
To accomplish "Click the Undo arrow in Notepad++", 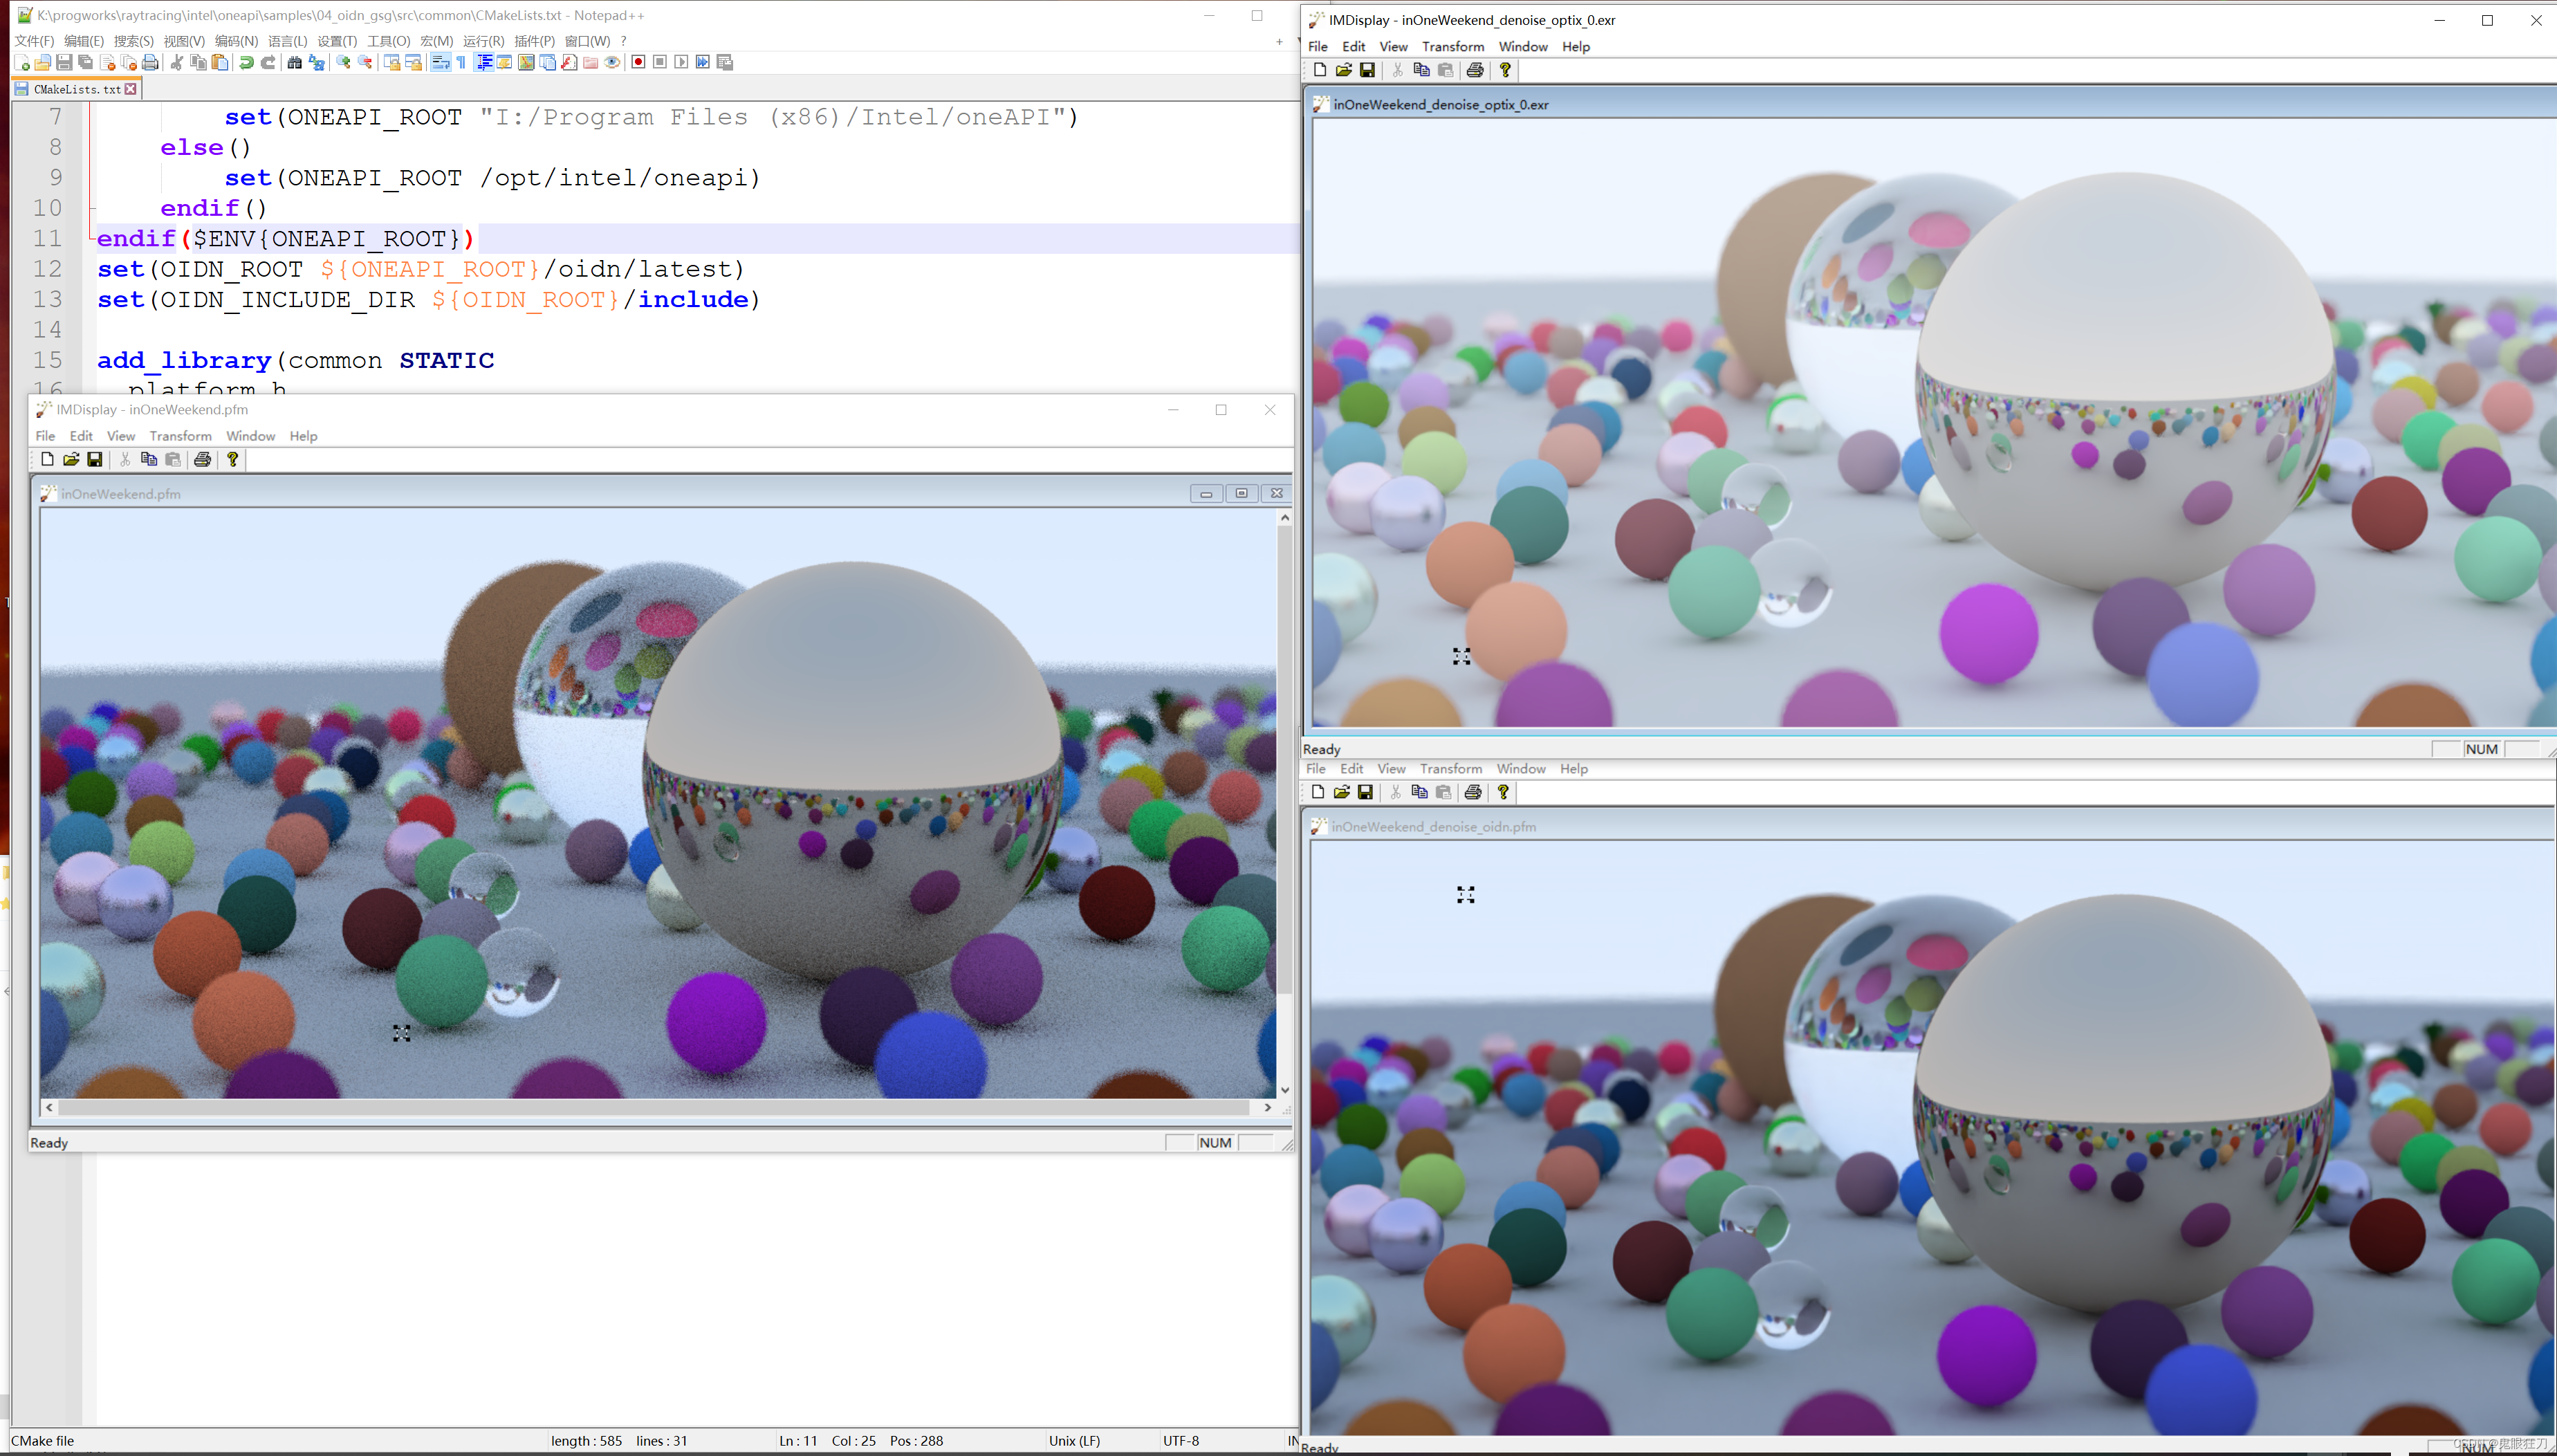I will point(246,63).
